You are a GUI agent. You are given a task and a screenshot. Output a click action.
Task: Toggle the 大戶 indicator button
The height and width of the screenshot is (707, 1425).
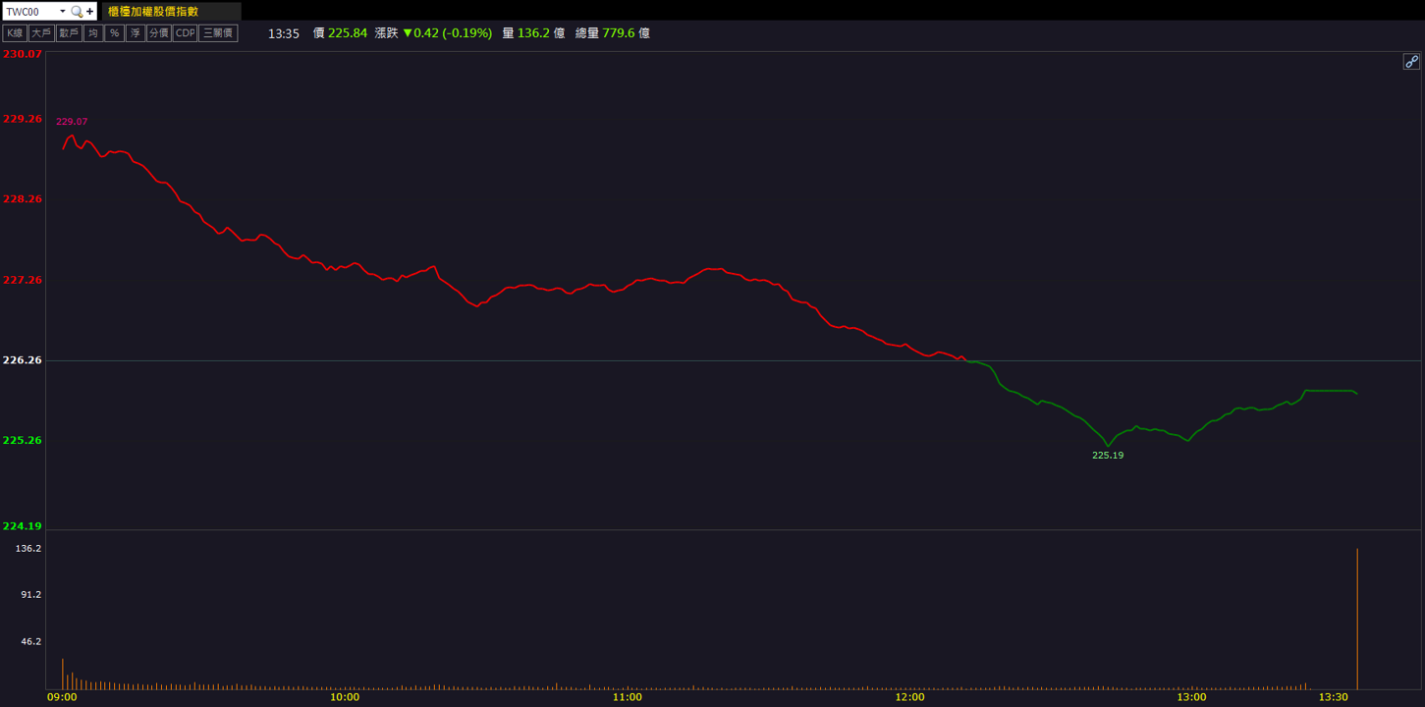[40, 33]
